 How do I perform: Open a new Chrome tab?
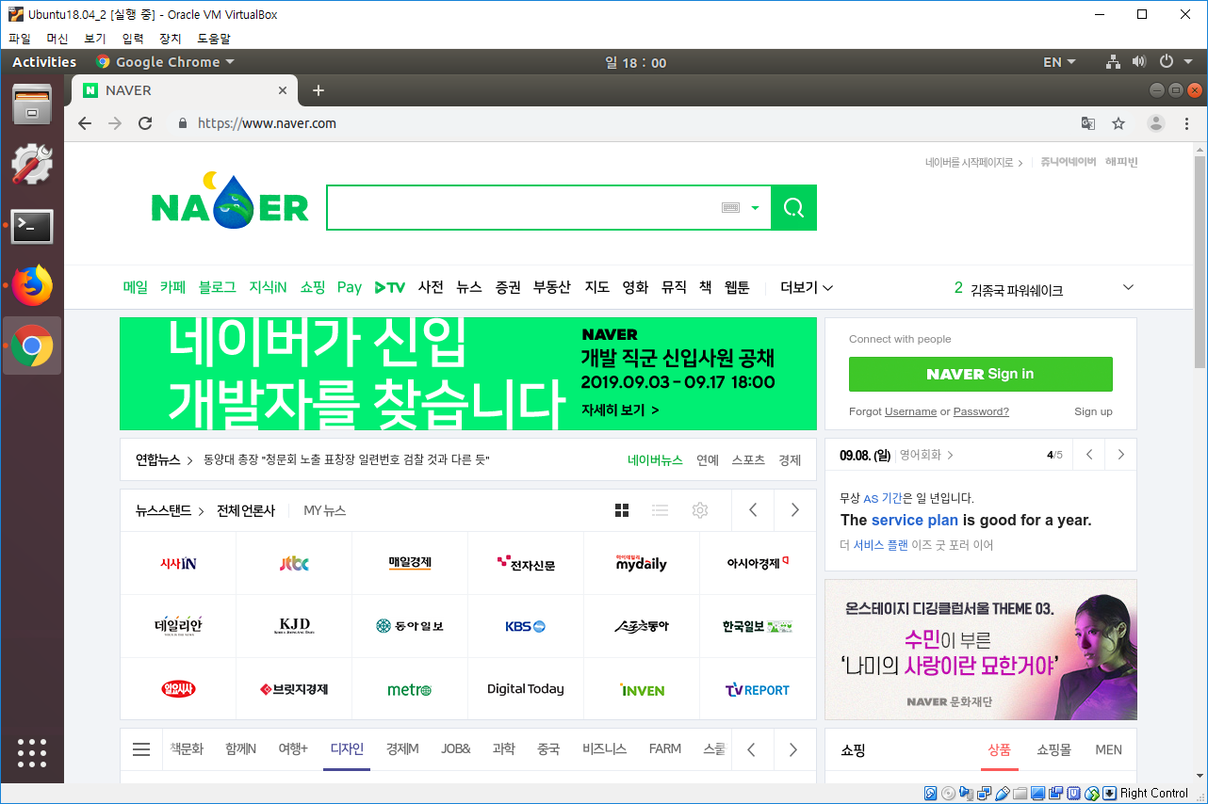[318, 90]
